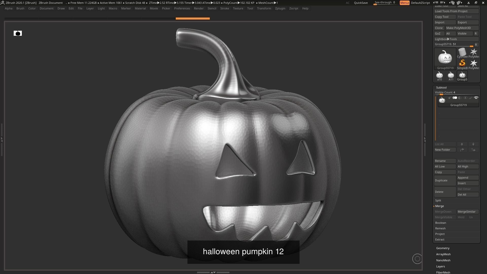Image resolution: width=487 pixels, height=274 pixels.
Task: Click the bottom tray divider arrows
Action: pyautogui.click(x=213, y=272)
